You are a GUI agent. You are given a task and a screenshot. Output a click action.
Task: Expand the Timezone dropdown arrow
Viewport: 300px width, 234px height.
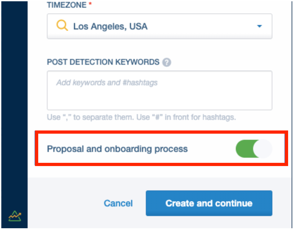[260, 26]
